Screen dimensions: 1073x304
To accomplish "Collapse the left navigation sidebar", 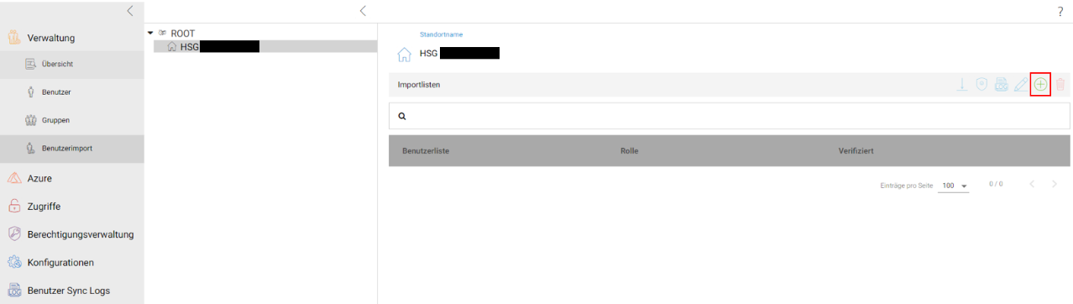I will coord(129,11).
